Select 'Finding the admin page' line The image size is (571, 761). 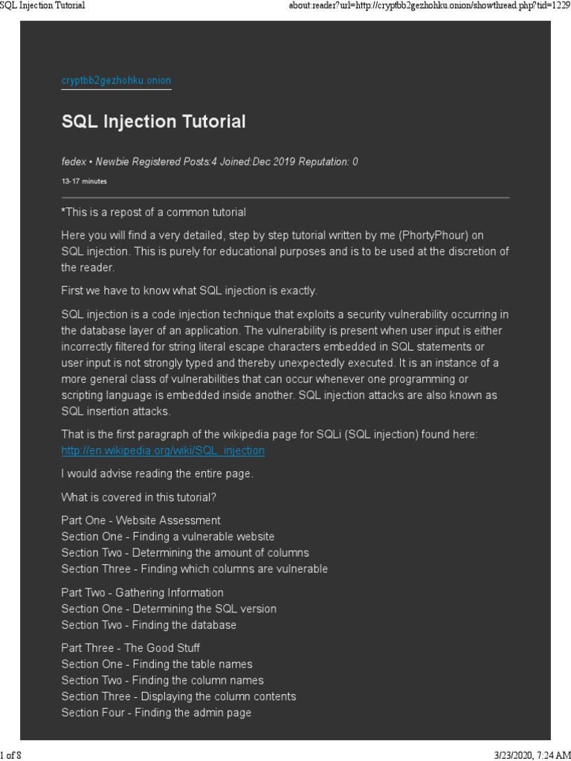[x=156, y=713]
